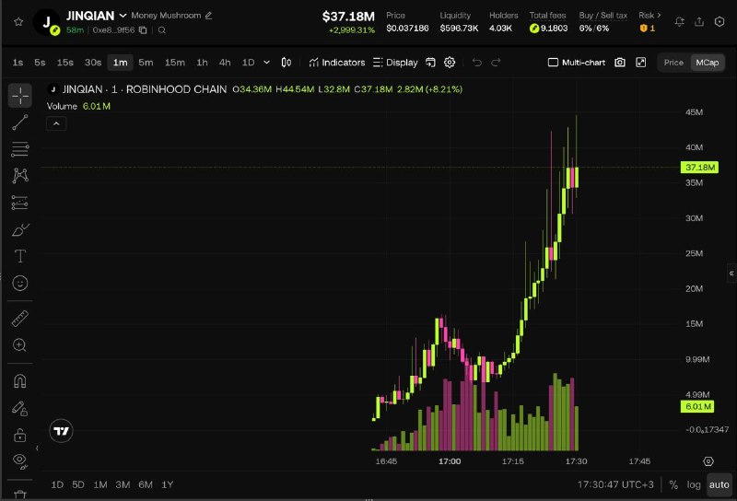Screen dimensions: 737x501
Task: Open the Indicators menu
Action: 337,63
